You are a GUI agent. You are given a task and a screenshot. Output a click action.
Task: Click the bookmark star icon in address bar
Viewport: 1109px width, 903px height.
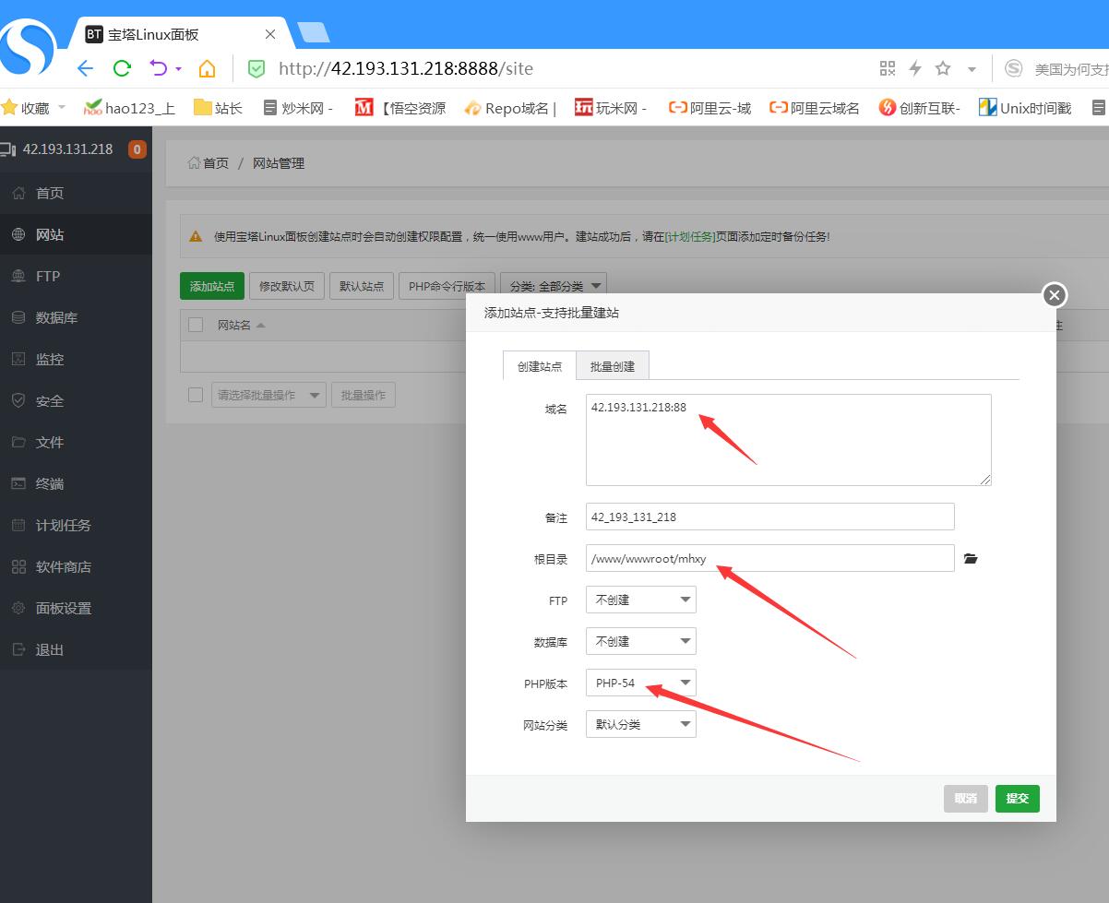pos(943,68)
